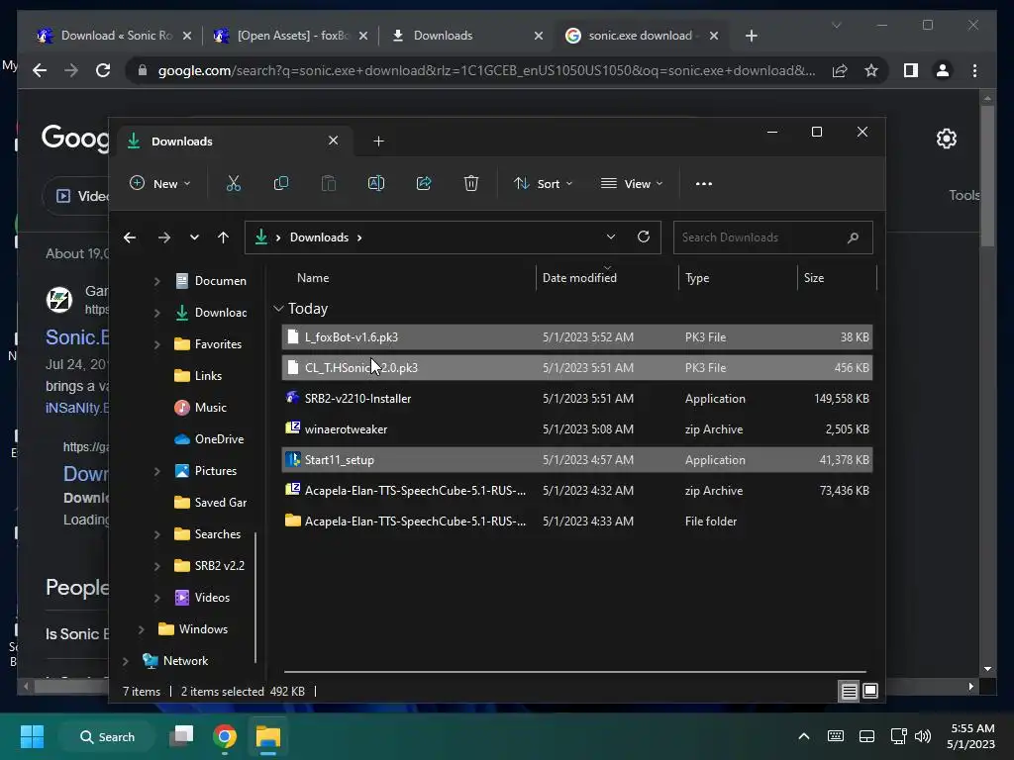Screen dimensions: 1014x760
Task: Go up one folder level in Explorer
Action: (223, 237)
